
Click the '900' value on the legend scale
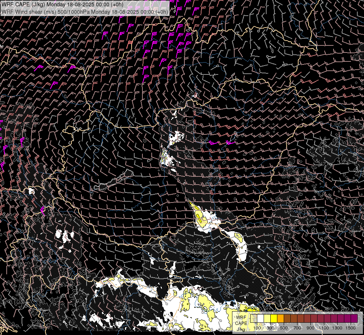tap(310, 328)
